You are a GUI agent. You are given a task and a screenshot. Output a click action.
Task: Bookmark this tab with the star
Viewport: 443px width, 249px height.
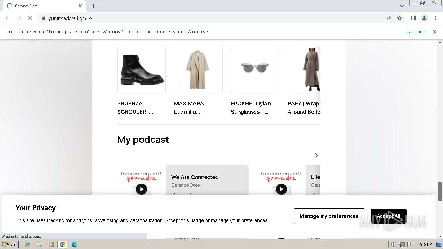(x=399, y=18)
